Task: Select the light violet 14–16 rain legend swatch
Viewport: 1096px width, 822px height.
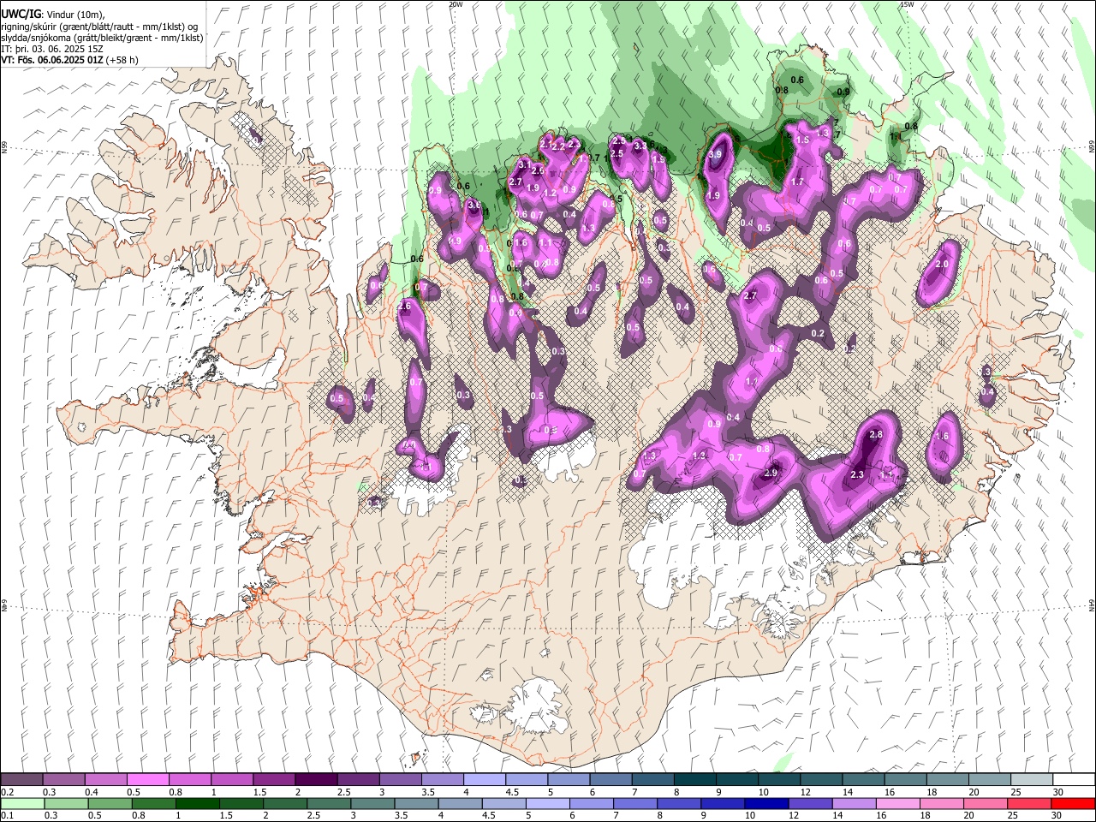Action: pos(855,804)
